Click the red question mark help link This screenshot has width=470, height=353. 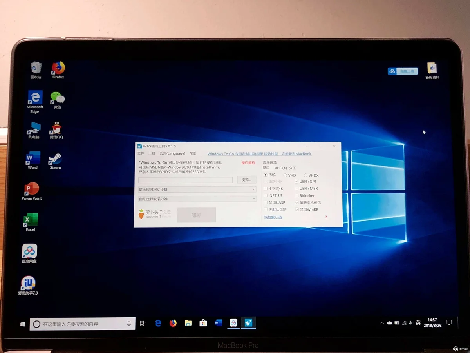[326, 217]
